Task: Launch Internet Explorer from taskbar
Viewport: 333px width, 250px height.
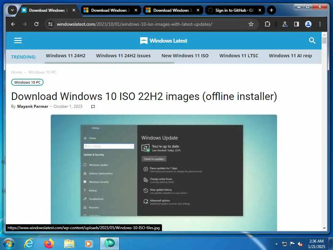Action: tap(29, 243)
